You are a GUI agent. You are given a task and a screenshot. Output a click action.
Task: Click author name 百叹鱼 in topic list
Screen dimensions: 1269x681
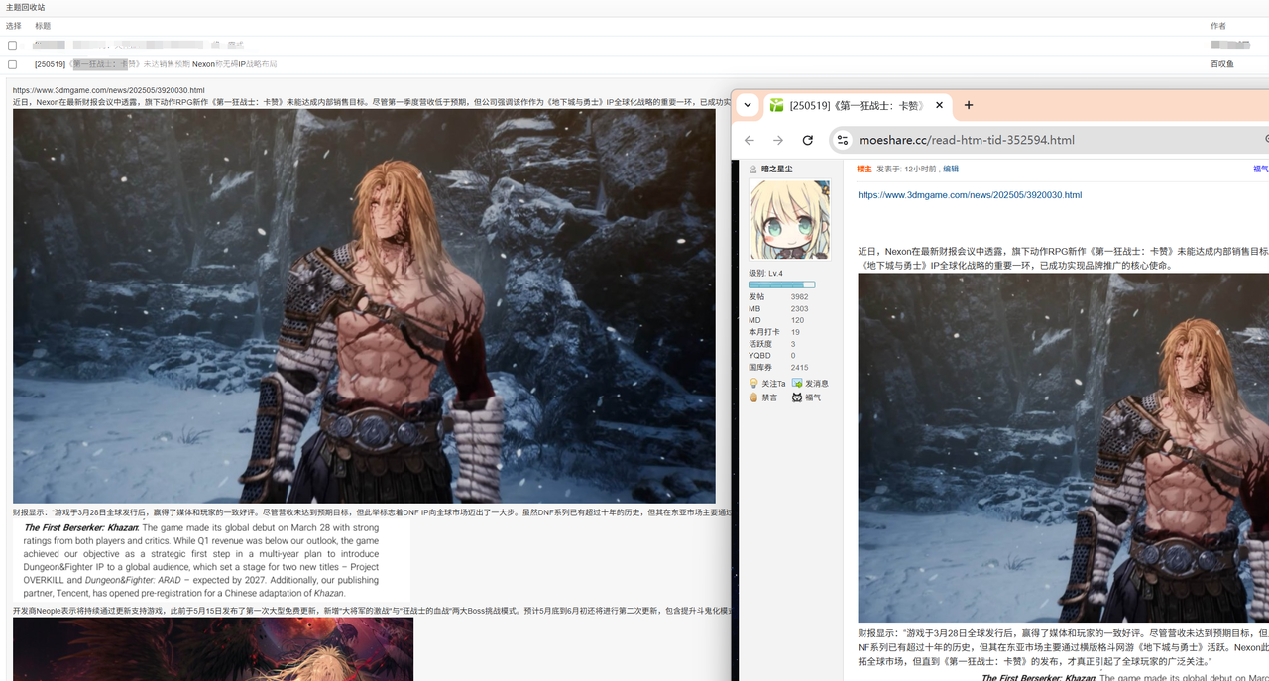1221,64
